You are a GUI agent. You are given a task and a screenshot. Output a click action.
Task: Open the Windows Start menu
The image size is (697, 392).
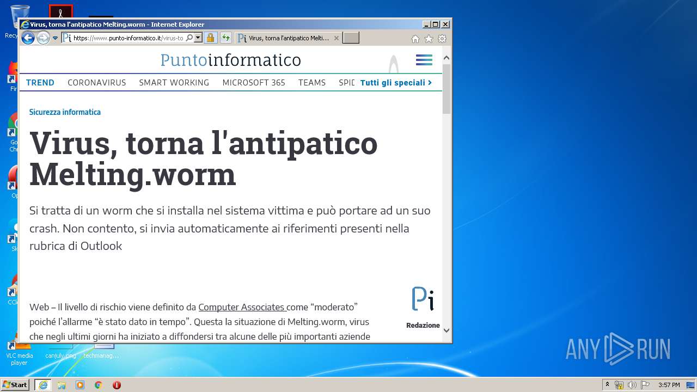15,385
